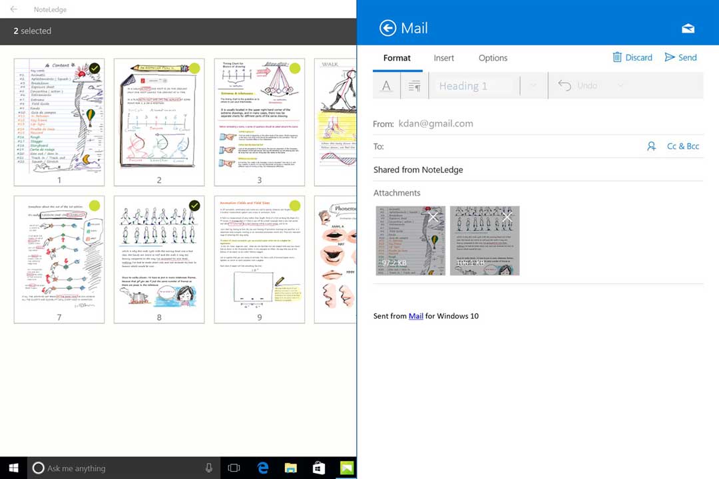
Task: Open Microsoft Edge from the taskbar
Action: (x=263, y=468)
